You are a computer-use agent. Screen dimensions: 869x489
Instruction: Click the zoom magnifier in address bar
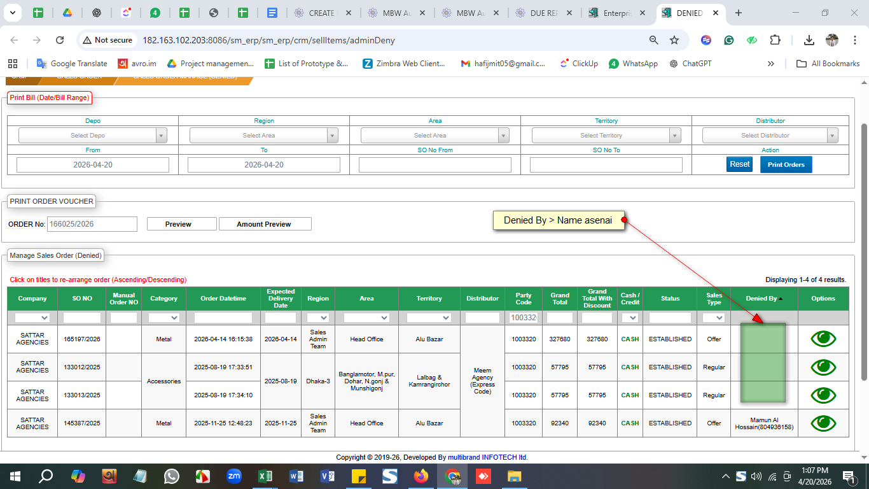[653, 40]
